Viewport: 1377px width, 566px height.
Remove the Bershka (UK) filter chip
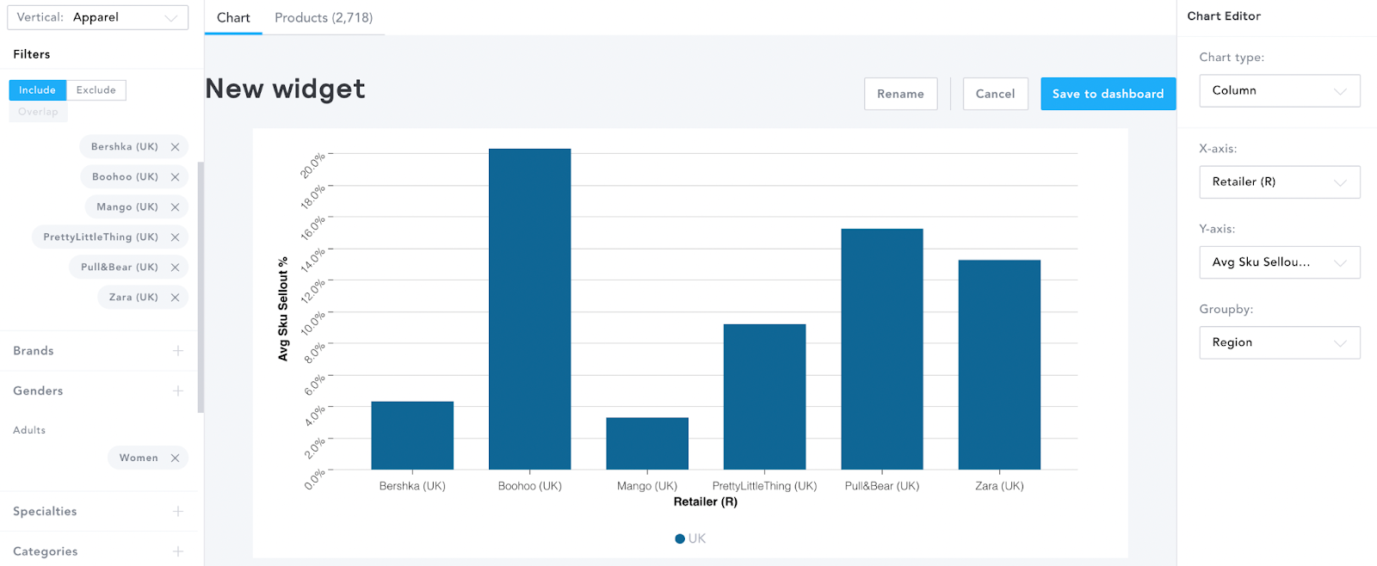tap(175, 147)
